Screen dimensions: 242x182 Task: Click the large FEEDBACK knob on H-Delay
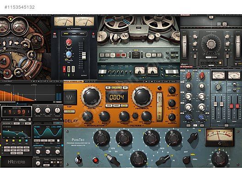pyautogui.click(x=142, y=97)
